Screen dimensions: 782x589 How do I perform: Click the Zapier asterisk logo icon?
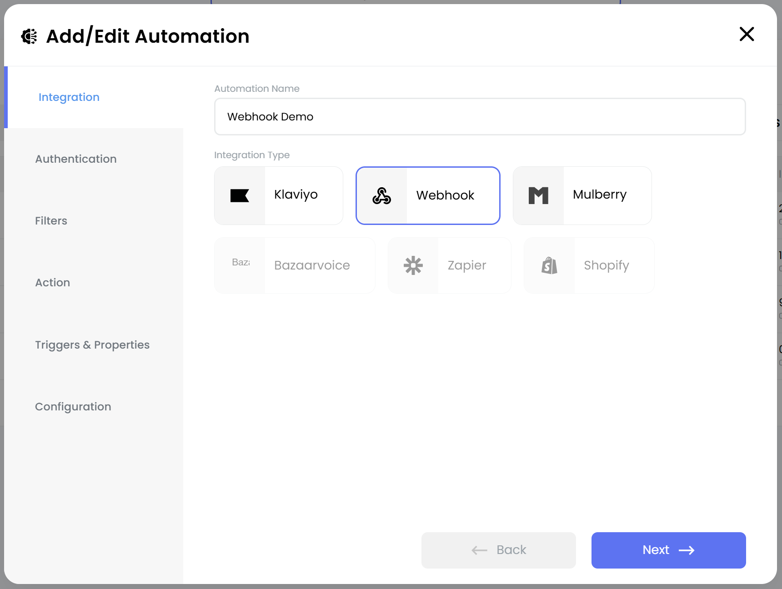(x=413, y=265)
